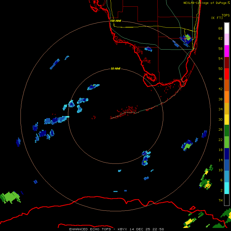Screen dimensions: 231x231
Task: Click the 42 value on the legend
Action: [x=220, y=89]
